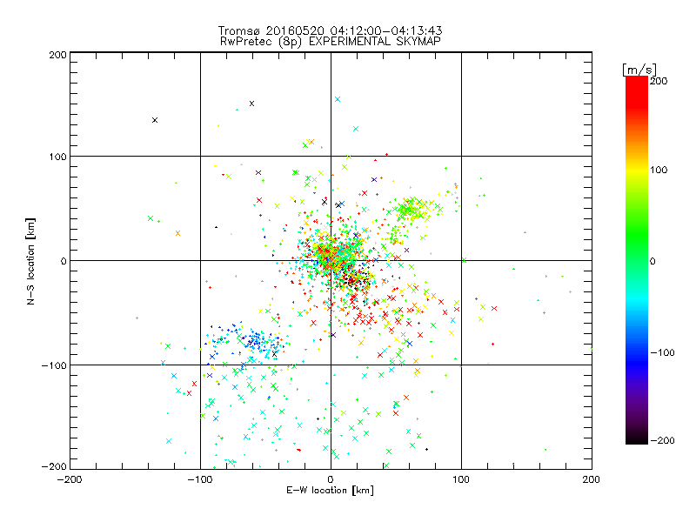Click the blue echo cluster in the southwest
696x522 pixels.
point(253,340)
